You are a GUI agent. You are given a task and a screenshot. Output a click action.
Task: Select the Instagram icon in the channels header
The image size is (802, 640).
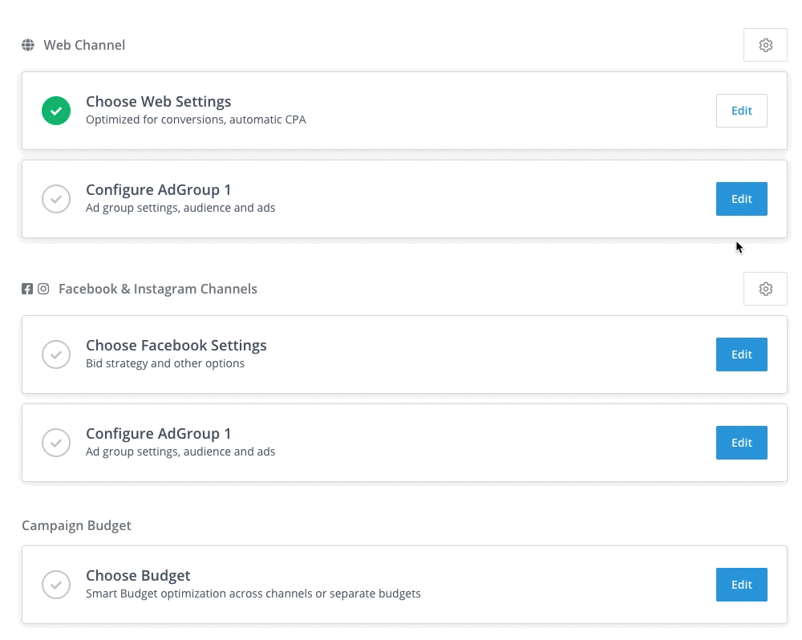click(44, 289)
